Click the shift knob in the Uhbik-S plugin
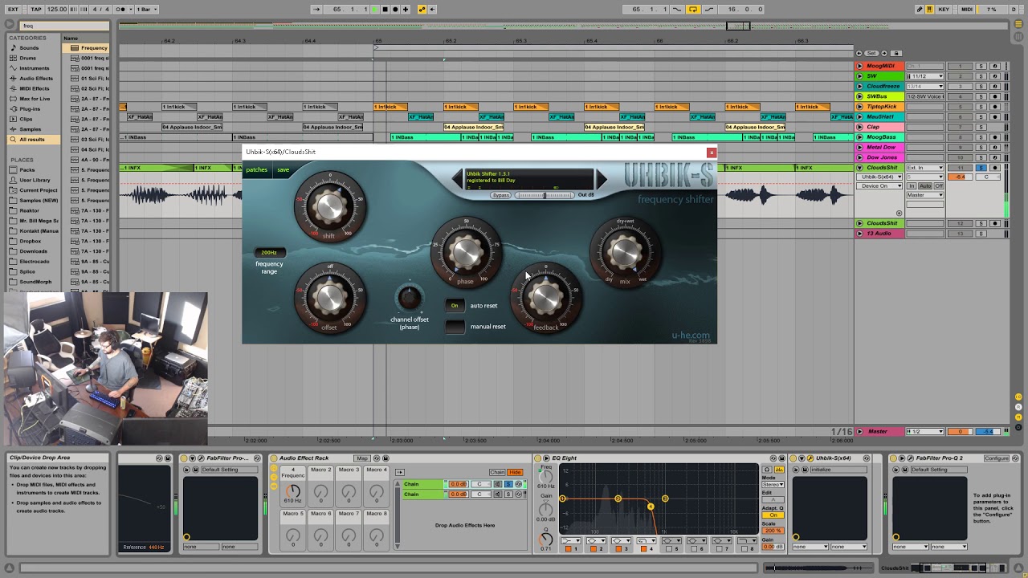The image size is (1028, 578). pyautogui.click(x=329, y=206)
